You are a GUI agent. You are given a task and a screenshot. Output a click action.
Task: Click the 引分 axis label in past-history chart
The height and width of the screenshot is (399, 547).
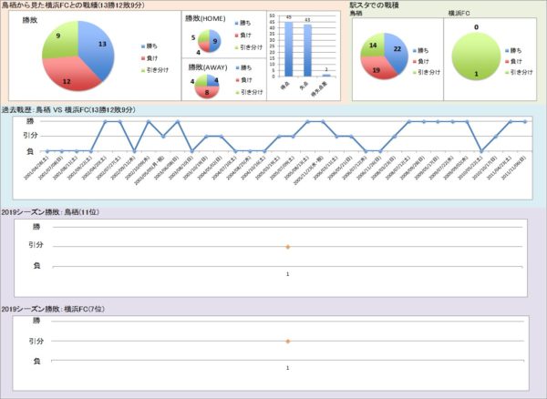(28, 136)
